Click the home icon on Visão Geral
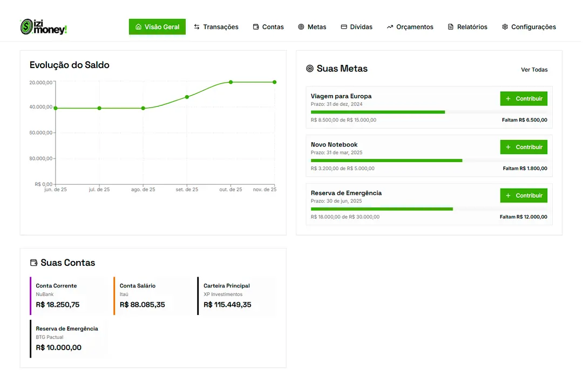 (139, 26)
